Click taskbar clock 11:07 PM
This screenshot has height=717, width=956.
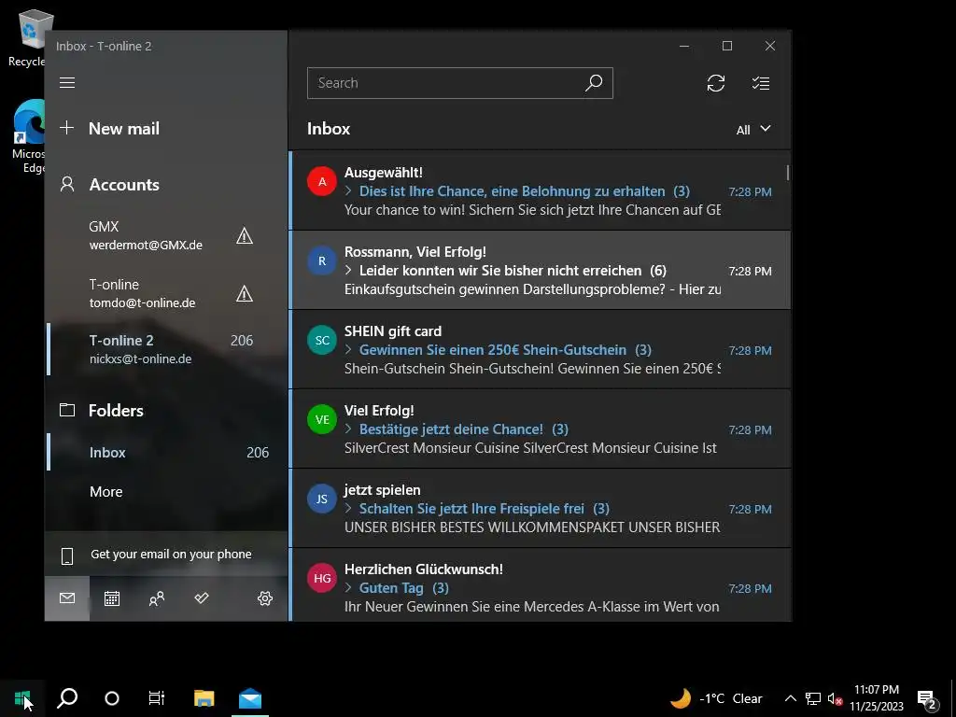[x=877, y=698]
